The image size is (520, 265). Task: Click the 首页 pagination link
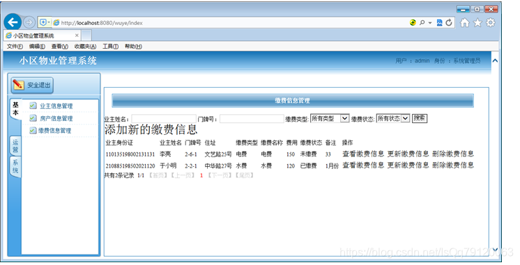[x=158, y=175]
